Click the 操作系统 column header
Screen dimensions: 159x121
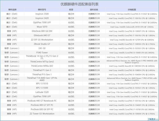click(94, 10)
